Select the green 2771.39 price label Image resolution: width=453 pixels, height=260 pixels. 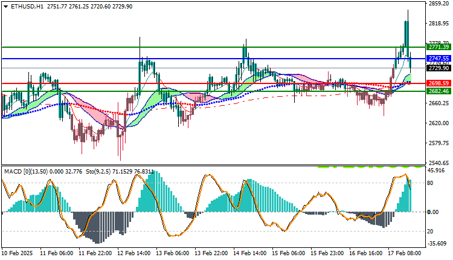[439, 47]
